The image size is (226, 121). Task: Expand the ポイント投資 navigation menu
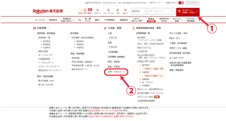tap(177, 20)
